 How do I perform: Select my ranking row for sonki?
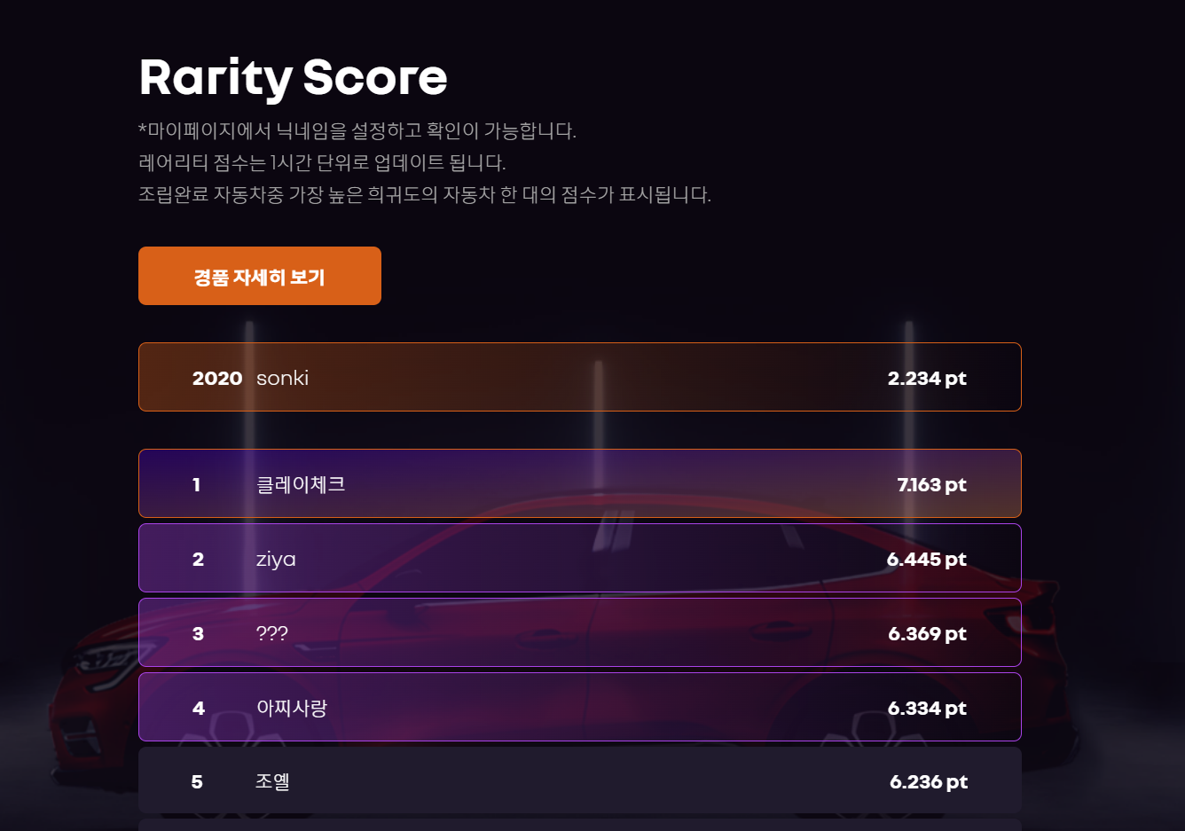click(x=580, y=377)
